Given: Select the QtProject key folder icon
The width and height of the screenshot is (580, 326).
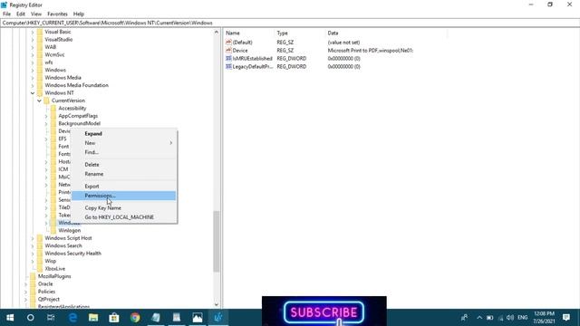Looking at the screenshot, I should [33, 300].
